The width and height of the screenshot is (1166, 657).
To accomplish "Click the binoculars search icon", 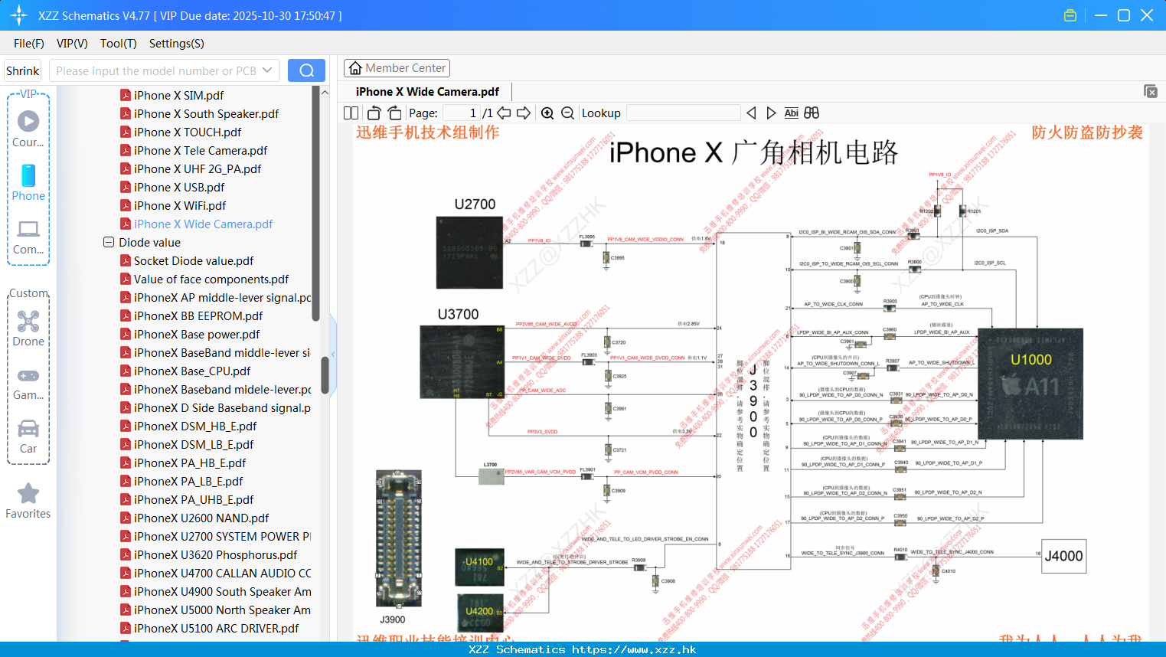I will tap(812, 113).
